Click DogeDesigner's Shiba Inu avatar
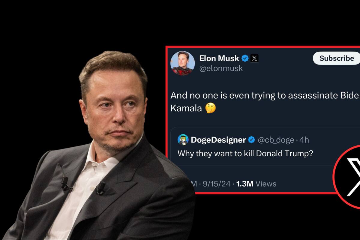The width and height of the screenshot is (360, 240). click(183, 139)
